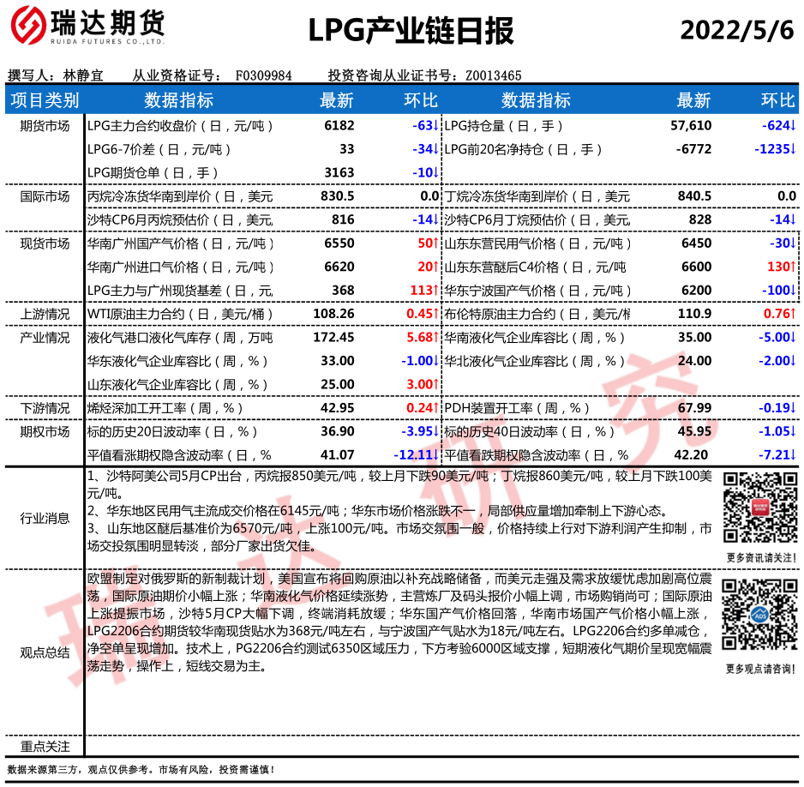
Task: Click the red 5.68↑ port inventory change
Action: 423,337
